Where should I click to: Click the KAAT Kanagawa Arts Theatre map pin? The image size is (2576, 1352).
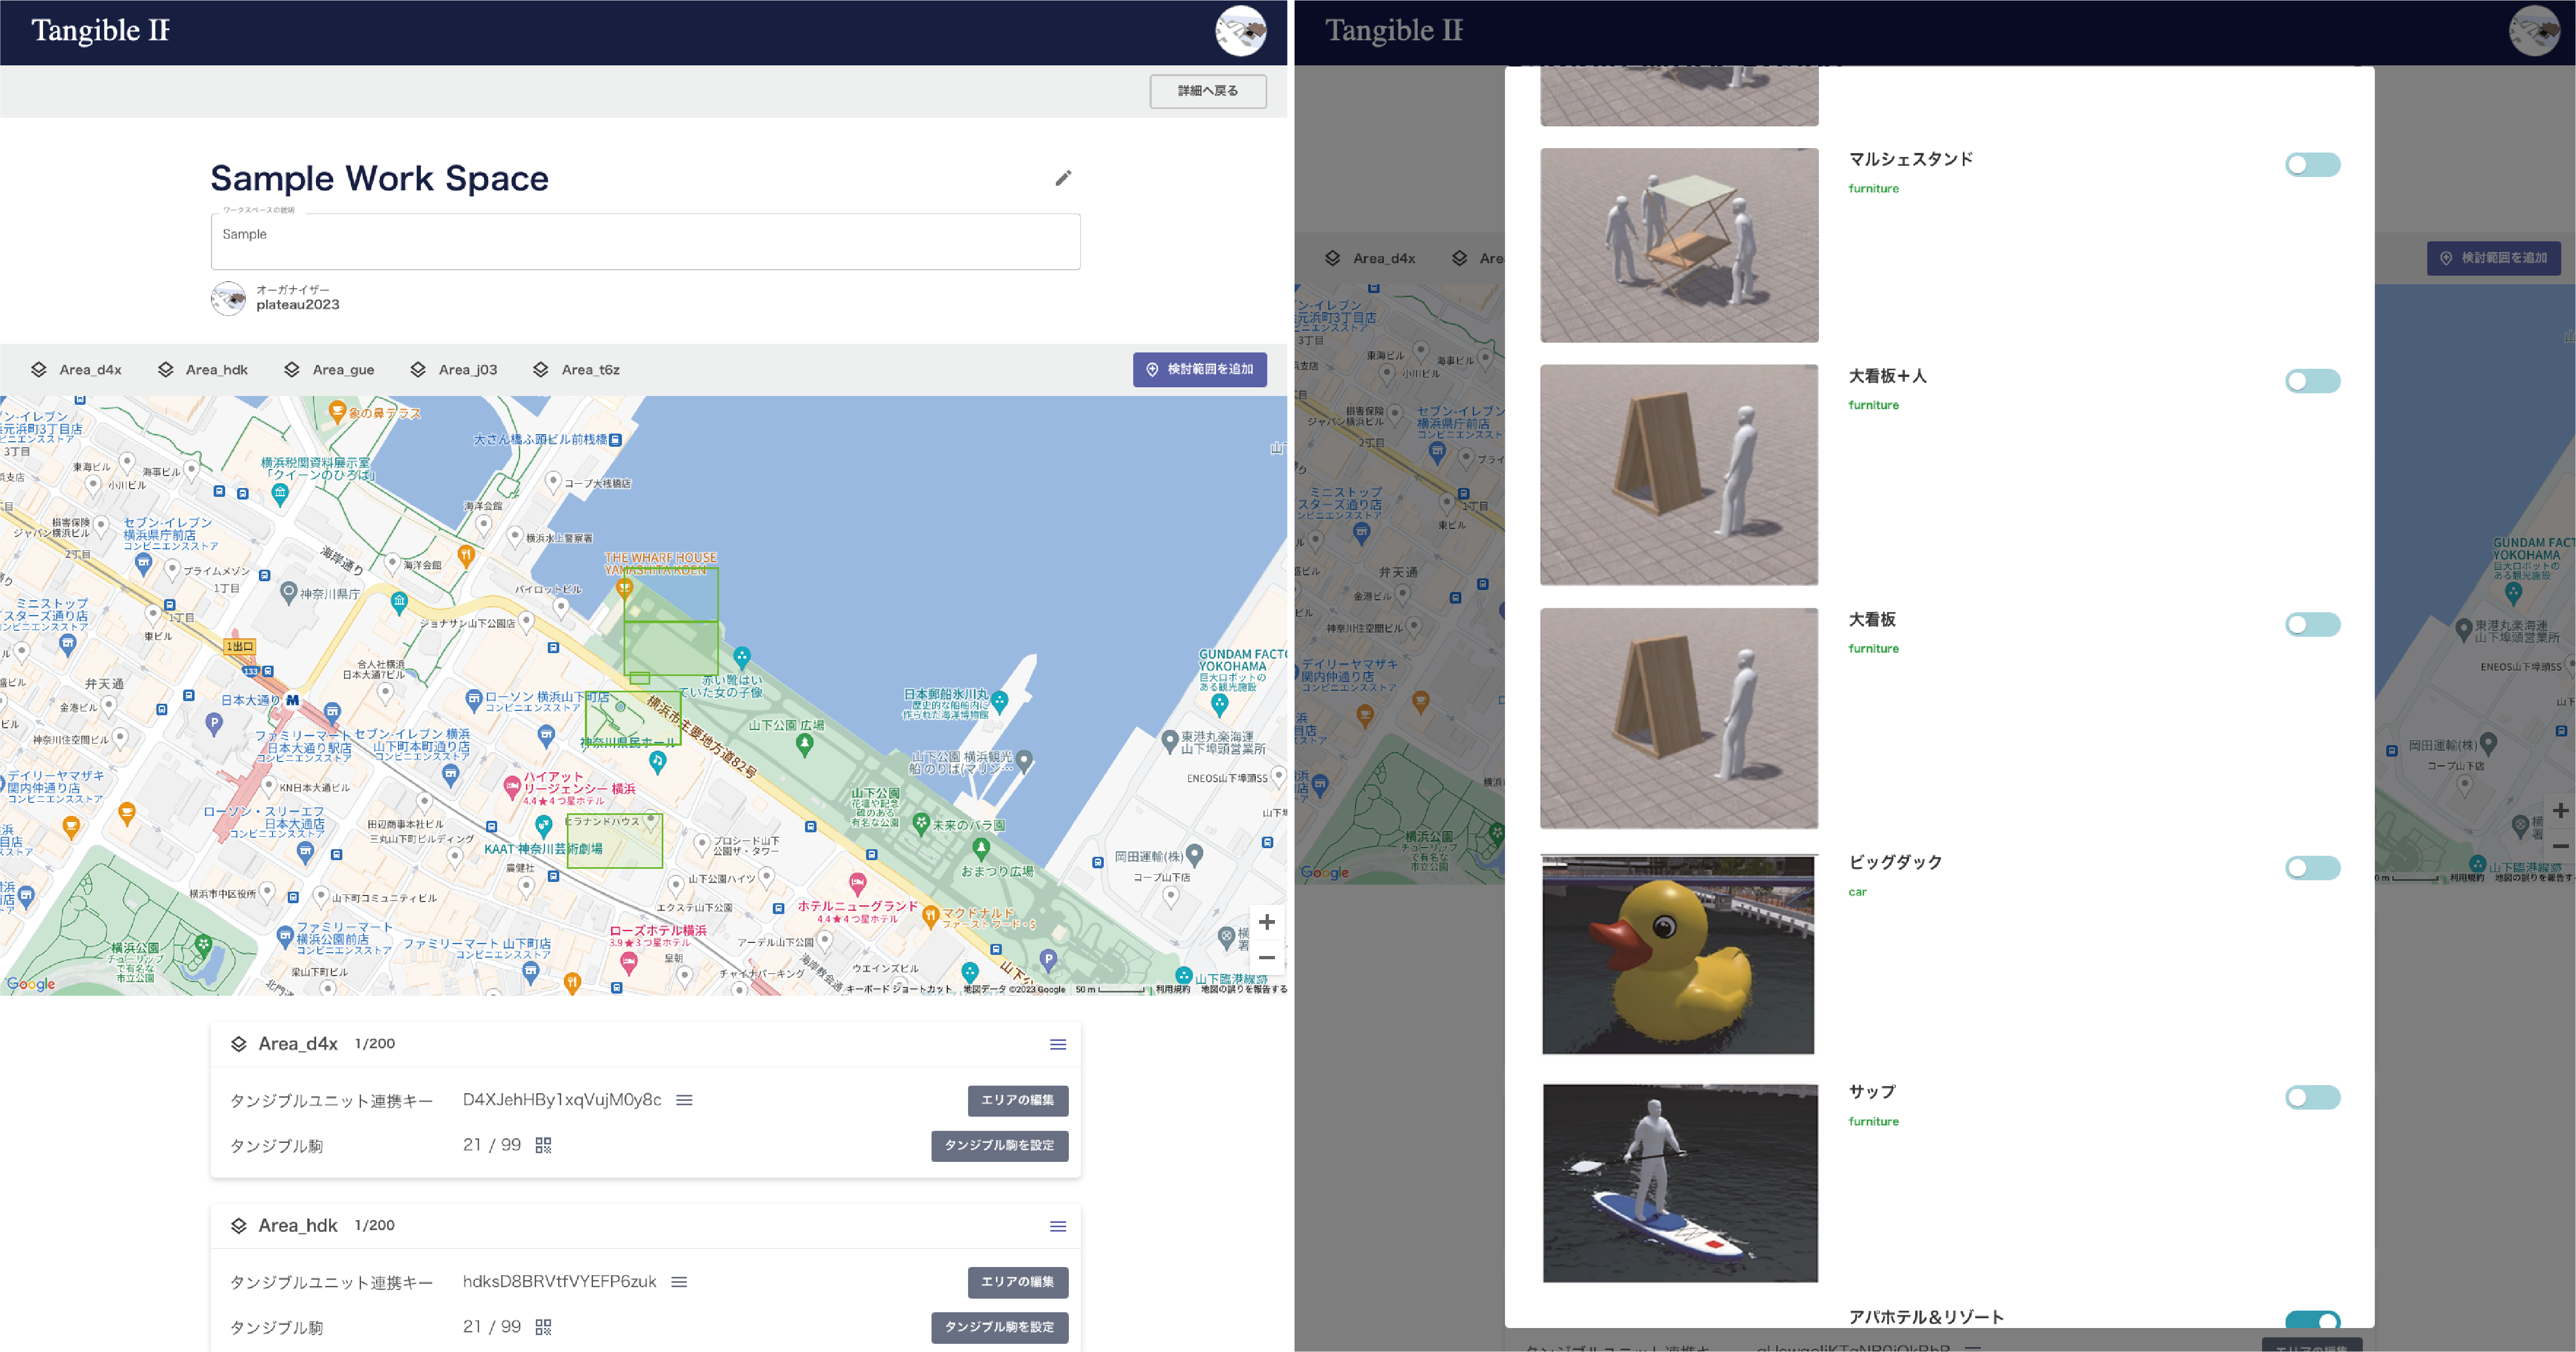pyautogui.click(x=543, y=825)
